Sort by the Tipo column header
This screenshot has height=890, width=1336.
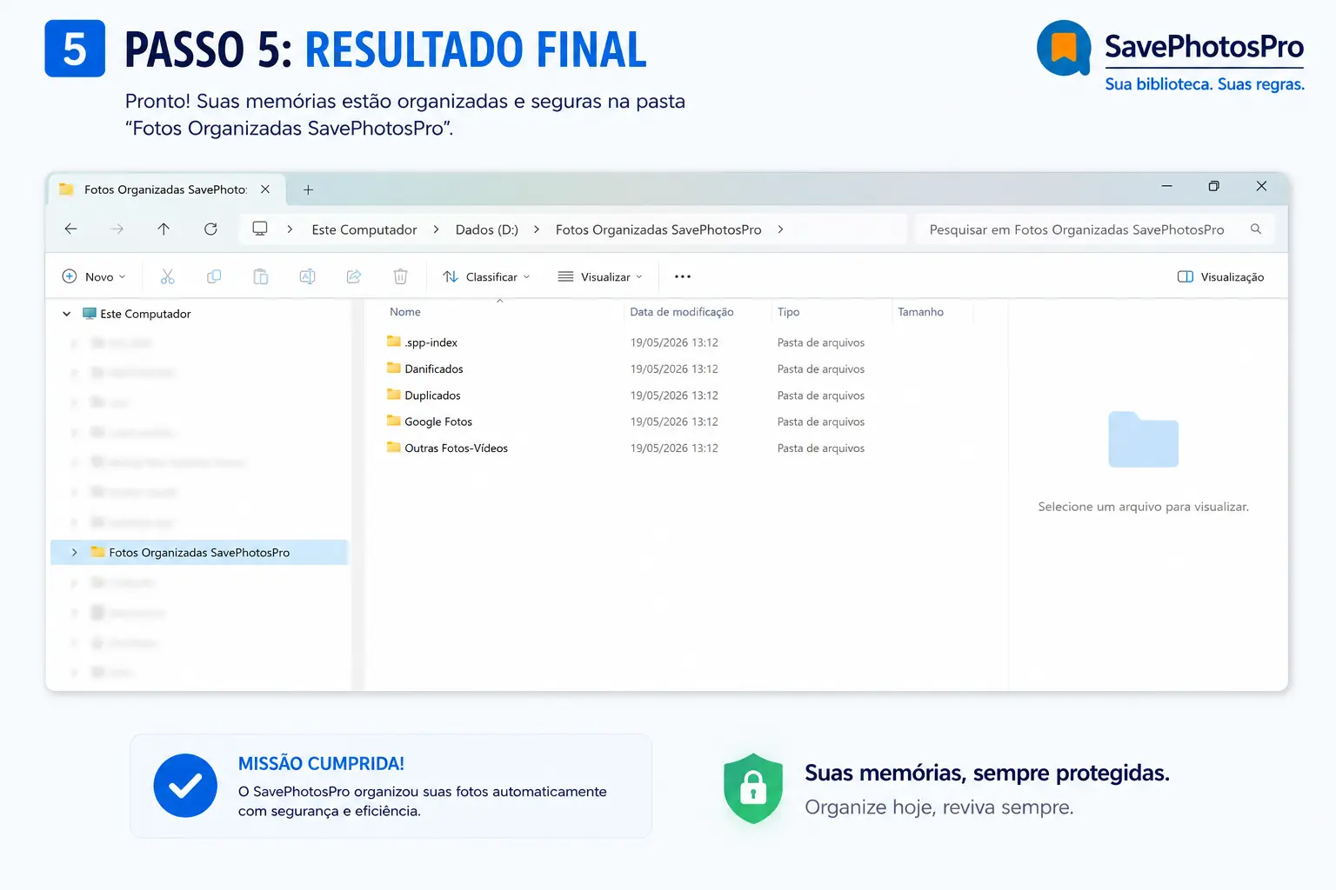tap(789, 312)
